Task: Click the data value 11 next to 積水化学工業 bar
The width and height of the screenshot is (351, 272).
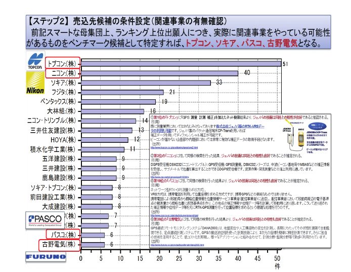Action: [x=133, y=149]
